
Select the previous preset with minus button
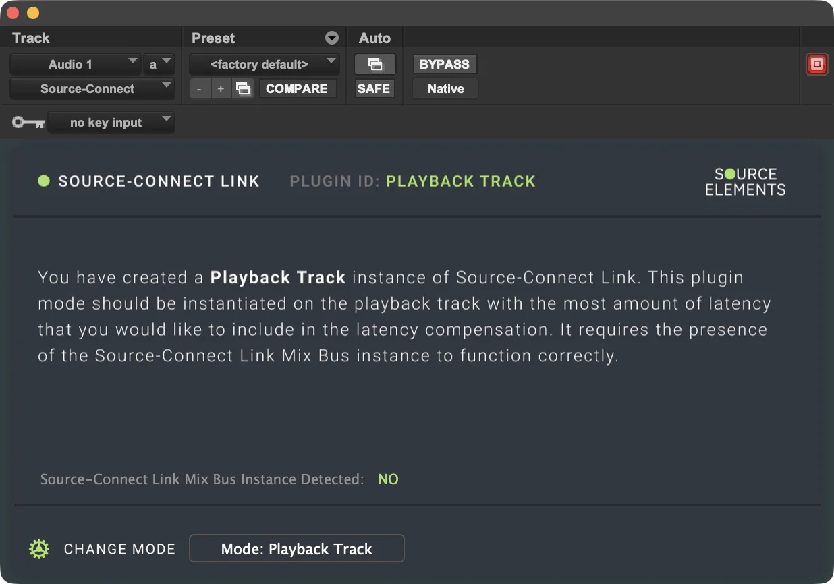200,89
